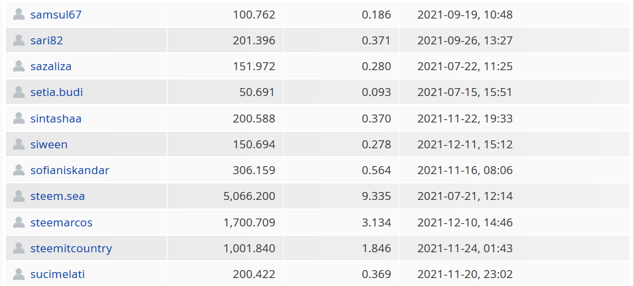Select the user icon next to siween
This screenshot has width=634, height=286.
tap(19, 144)
